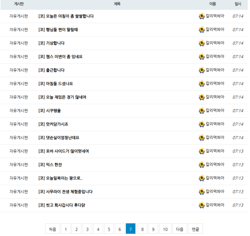
Task: Click 자유게시판 in '맛커담가시죠' row
Action: click(x=19, y=124)
